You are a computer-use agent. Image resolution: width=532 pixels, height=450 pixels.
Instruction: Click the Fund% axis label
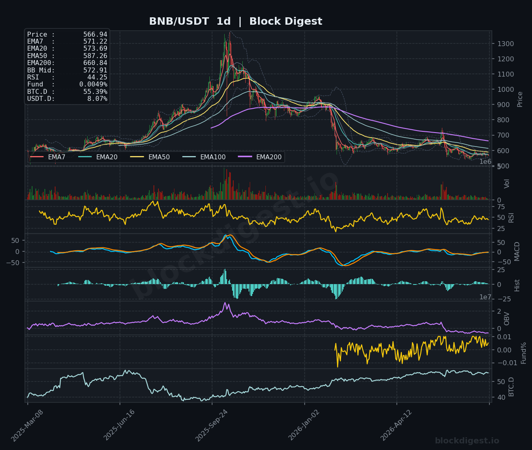524,353
